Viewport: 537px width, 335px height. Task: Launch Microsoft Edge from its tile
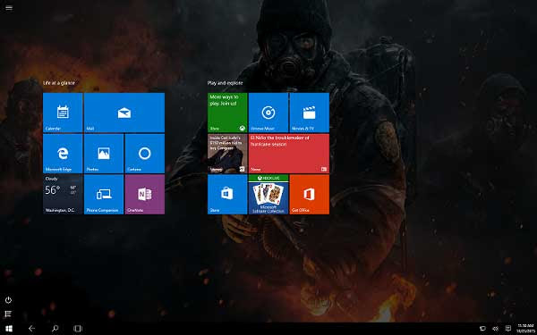[63, 154]
